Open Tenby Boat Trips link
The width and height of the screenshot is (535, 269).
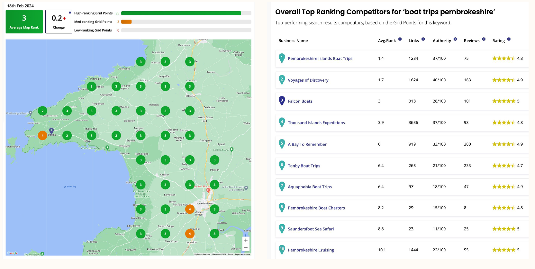pos(304,166)
